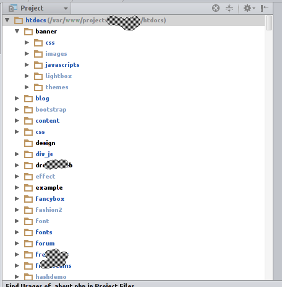Expand the javascripts folder

[x=27, y=64]
